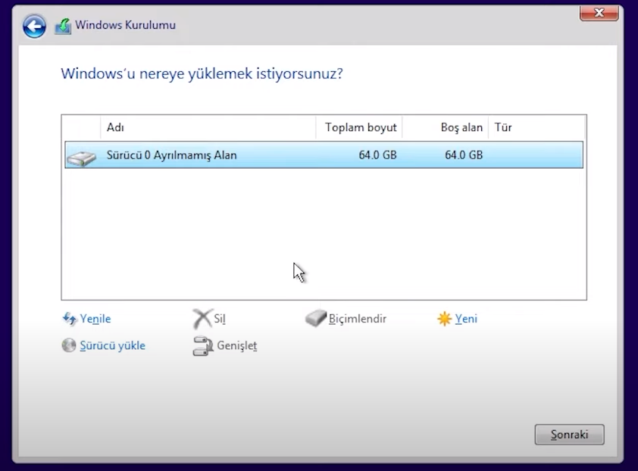Click the Genişlet extend drives icon
638x471 pixels.
(x=202, y=346)
